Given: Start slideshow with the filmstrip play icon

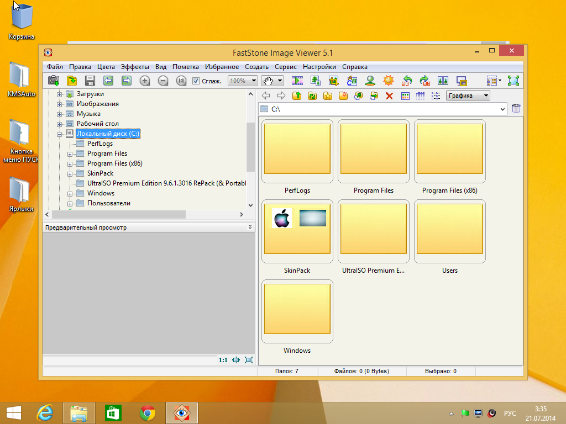Looking at the screenshot, I should point(297,81).
